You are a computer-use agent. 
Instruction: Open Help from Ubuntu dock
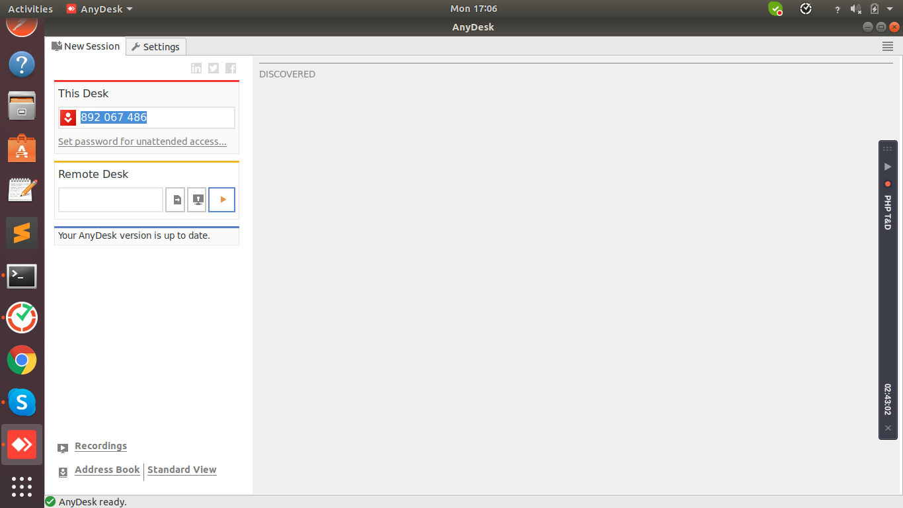pos(22,65)
